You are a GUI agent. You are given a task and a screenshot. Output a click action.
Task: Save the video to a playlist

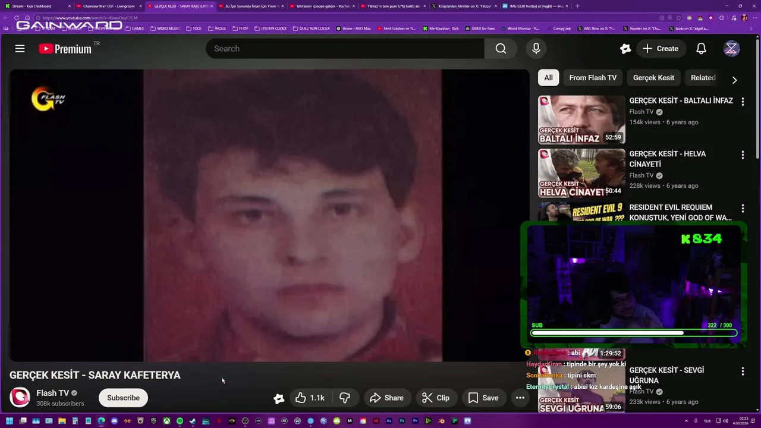483,398
